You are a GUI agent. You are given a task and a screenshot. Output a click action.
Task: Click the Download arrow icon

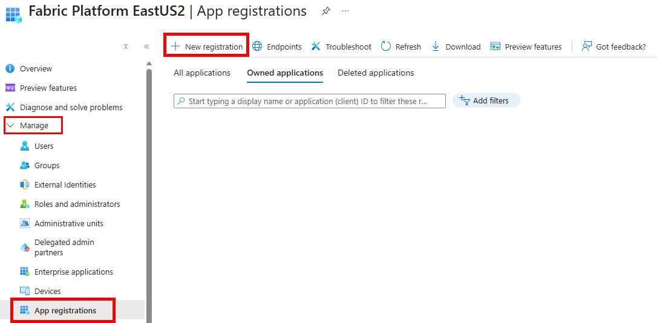coord(436,47)
